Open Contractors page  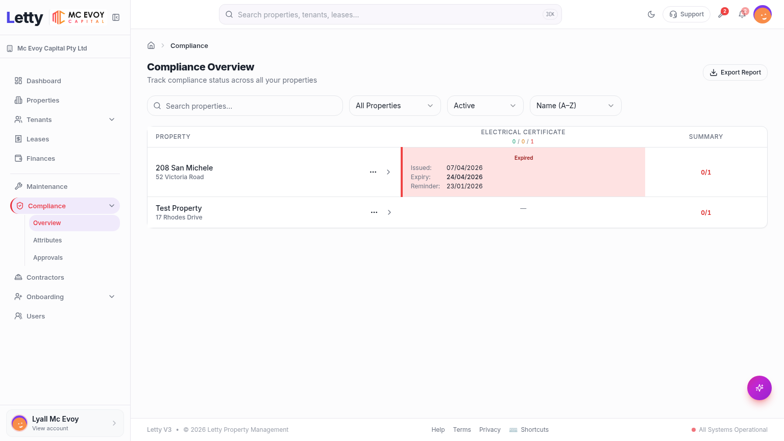[x=65, y=277]
